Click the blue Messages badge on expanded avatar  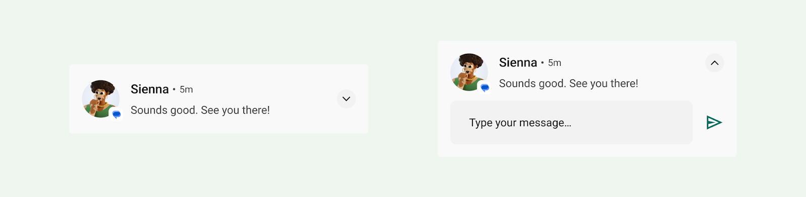[485, 88]
